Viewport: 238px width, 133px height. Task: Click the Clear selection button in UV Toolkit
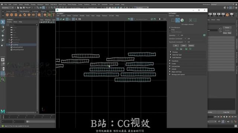pos(183,45)
